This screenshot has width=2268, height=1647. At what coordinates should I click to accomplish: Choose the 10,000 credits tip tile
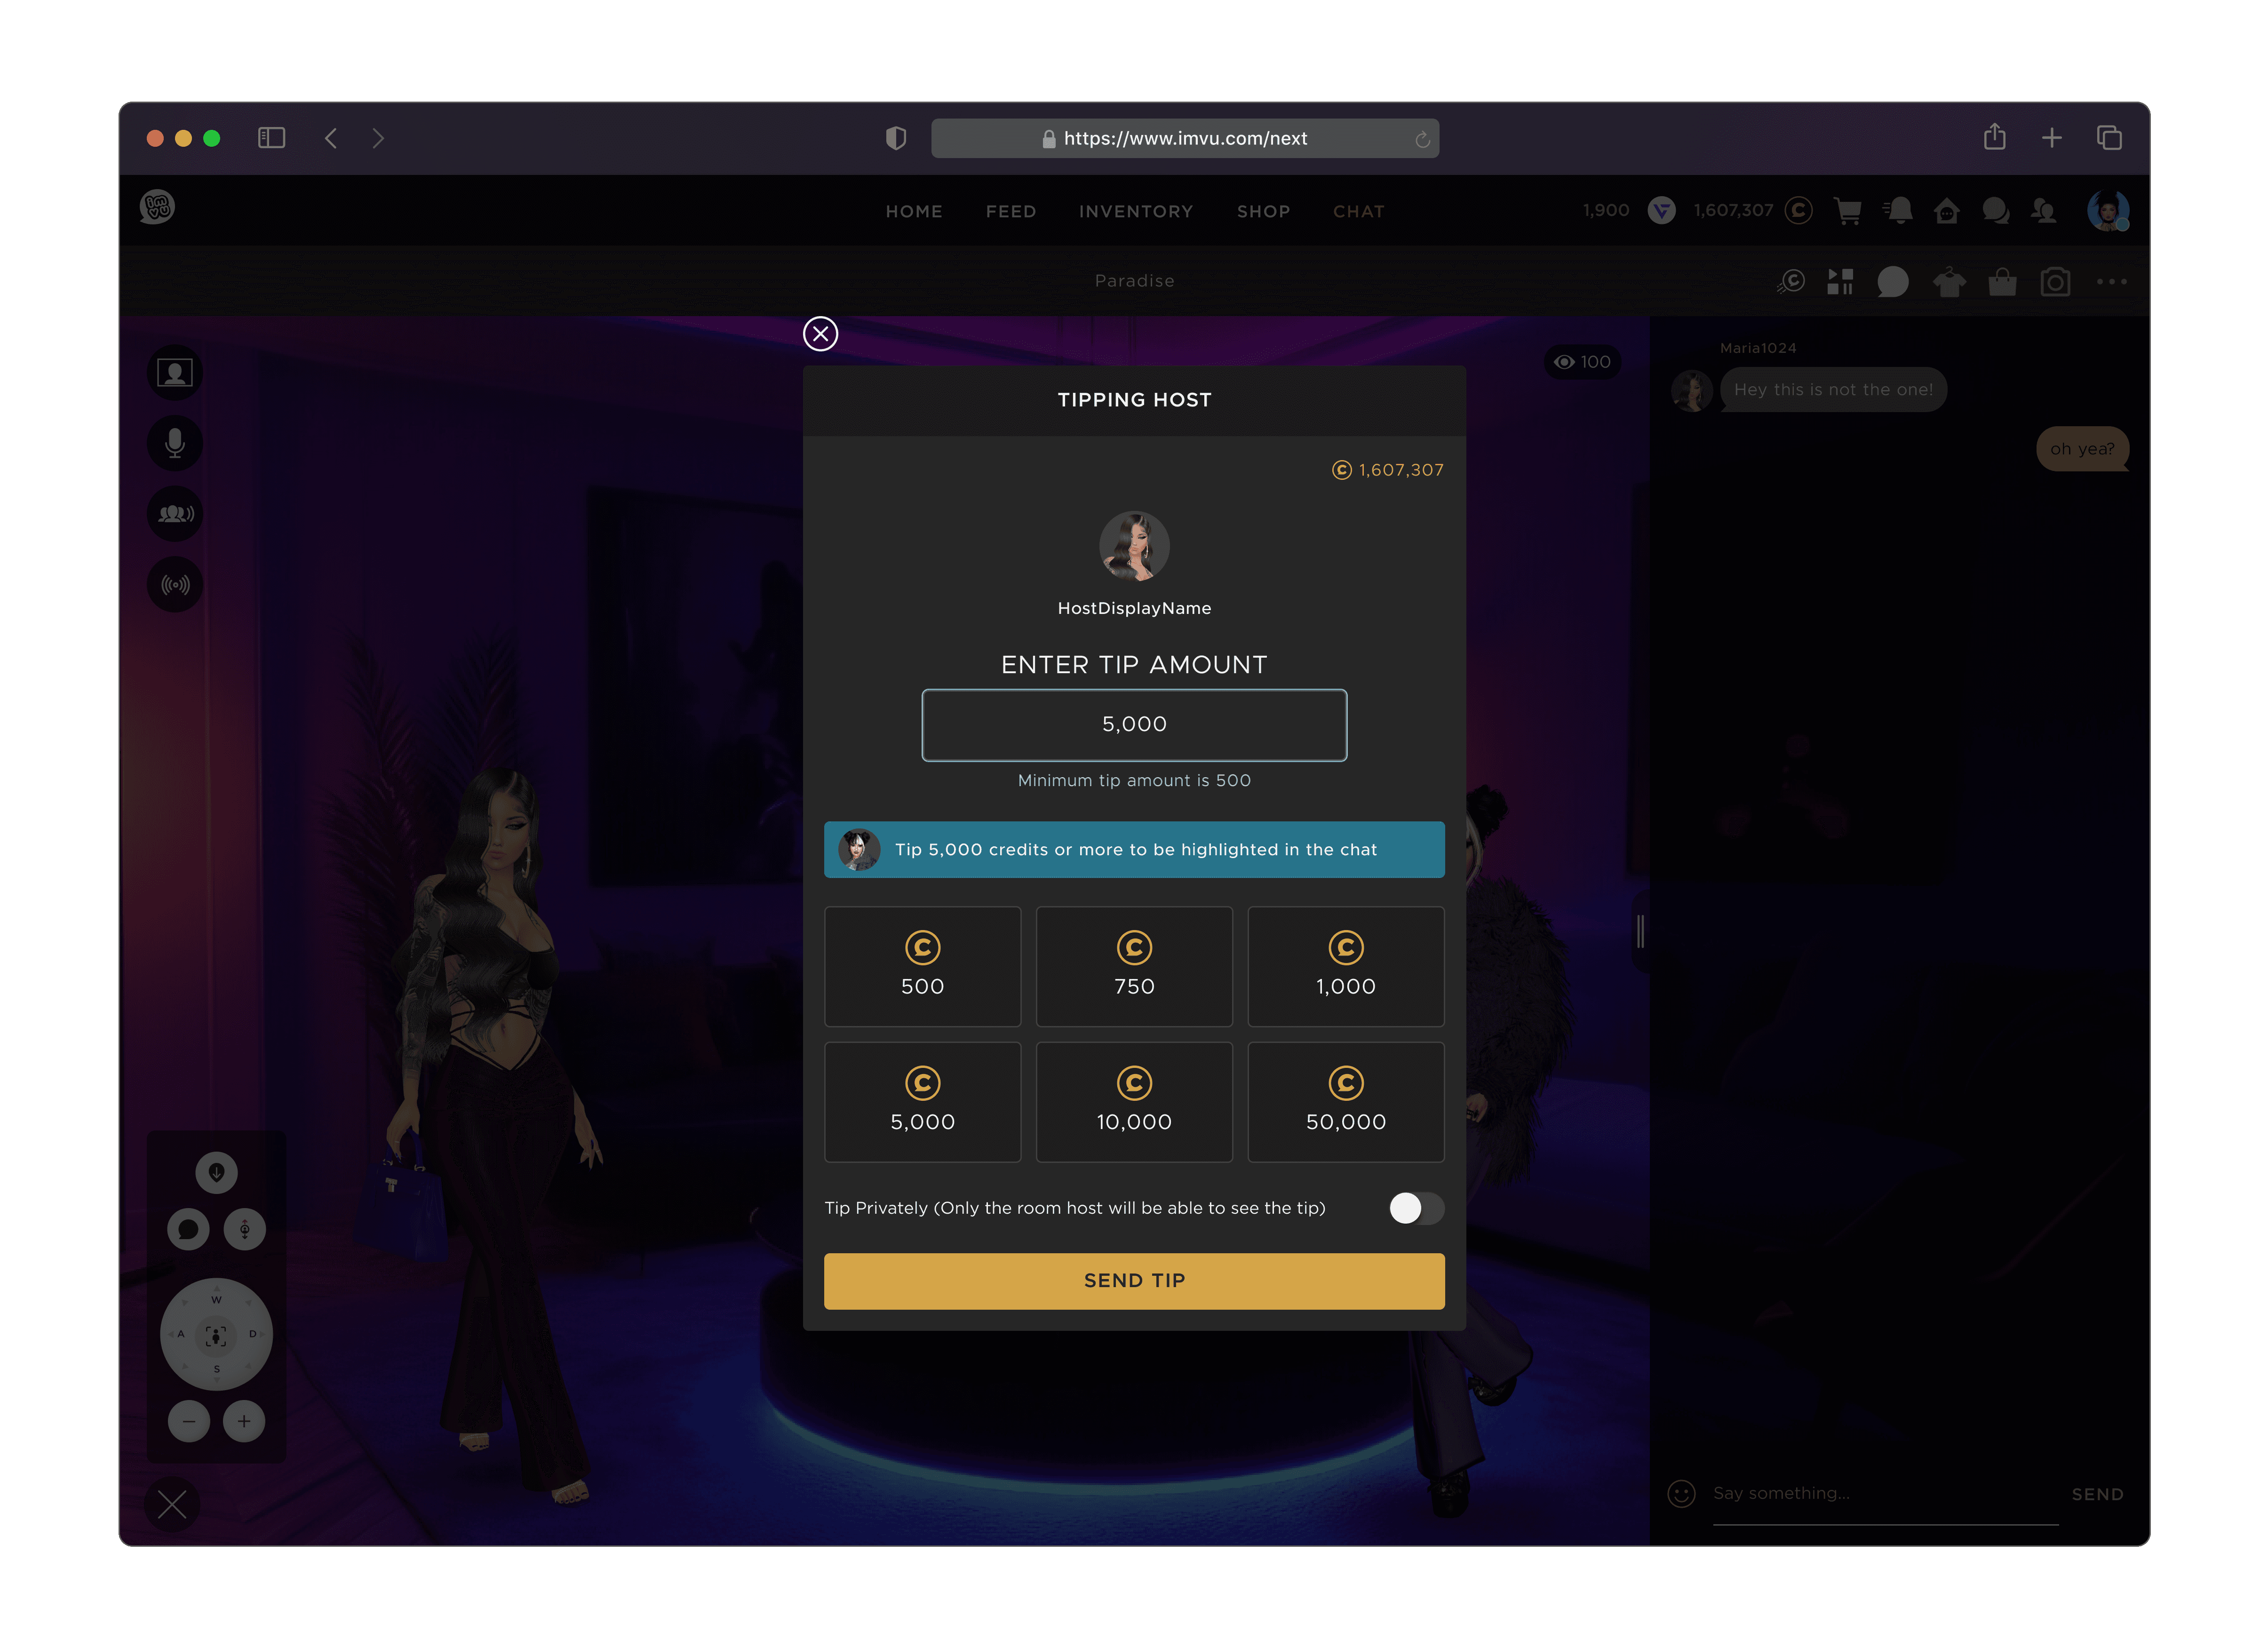click(1134, 1102)
